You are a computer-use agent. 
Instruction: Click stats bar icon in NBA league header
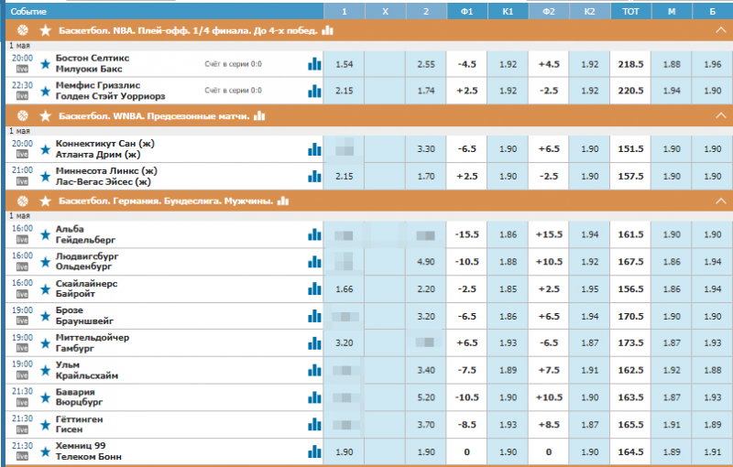pyautogui.click(x=333, y=30)
